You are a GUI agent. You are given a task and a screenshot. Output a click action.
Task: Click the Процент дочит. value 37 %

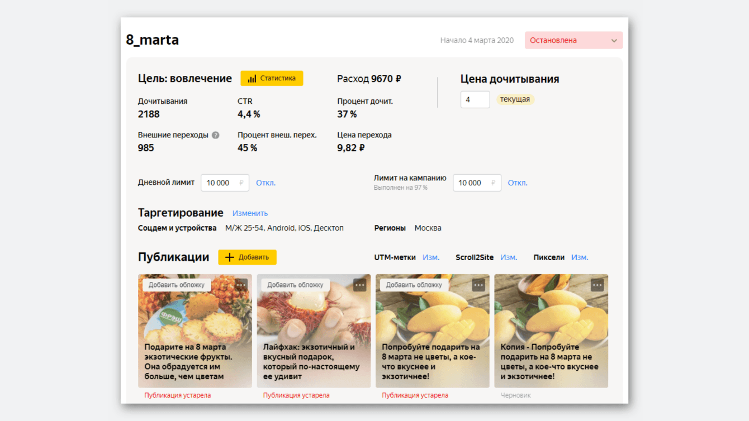tap(347, 114)
